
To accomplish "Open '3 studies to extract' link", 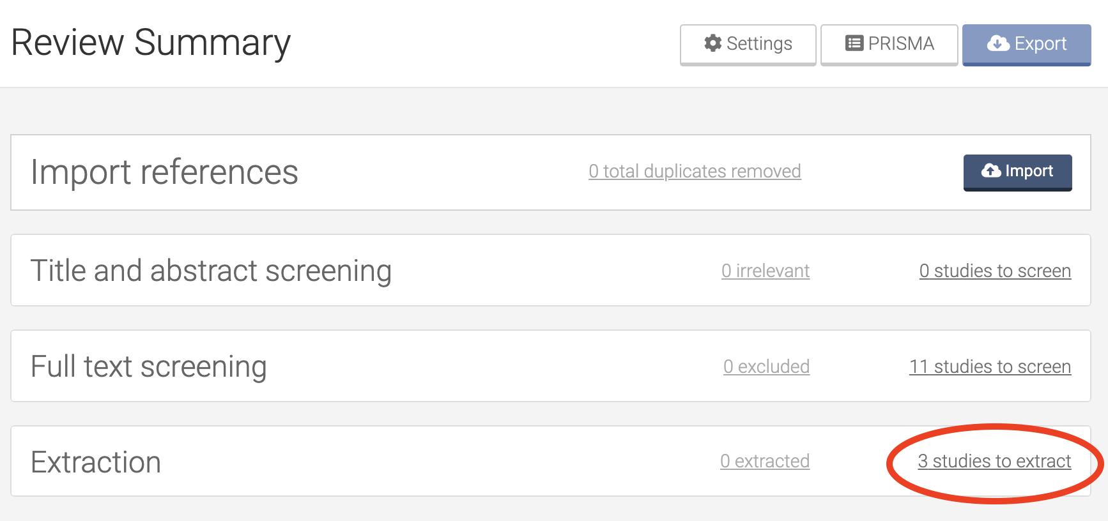I will [994, 461].
